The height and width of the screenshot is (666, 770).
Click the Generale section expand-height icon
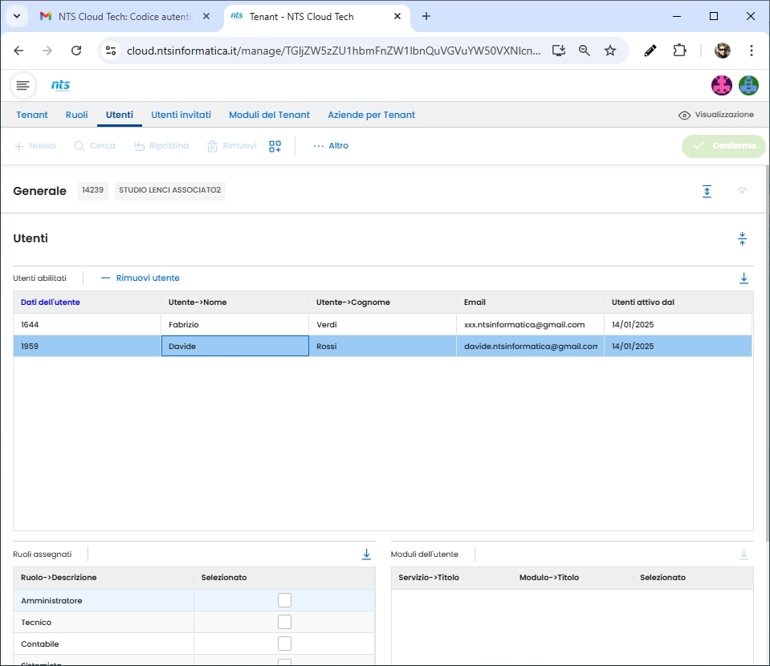pyautogui.click(x=707, y=191)
